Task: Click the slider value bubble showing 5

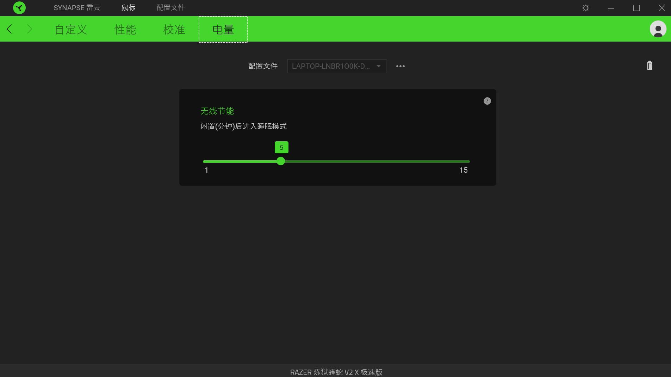Action: click(281, 147)
